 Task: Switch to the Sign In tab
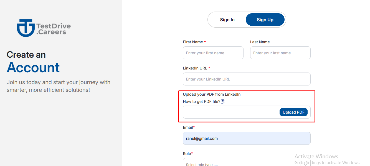pyautogui.click(x=227, y=20)
